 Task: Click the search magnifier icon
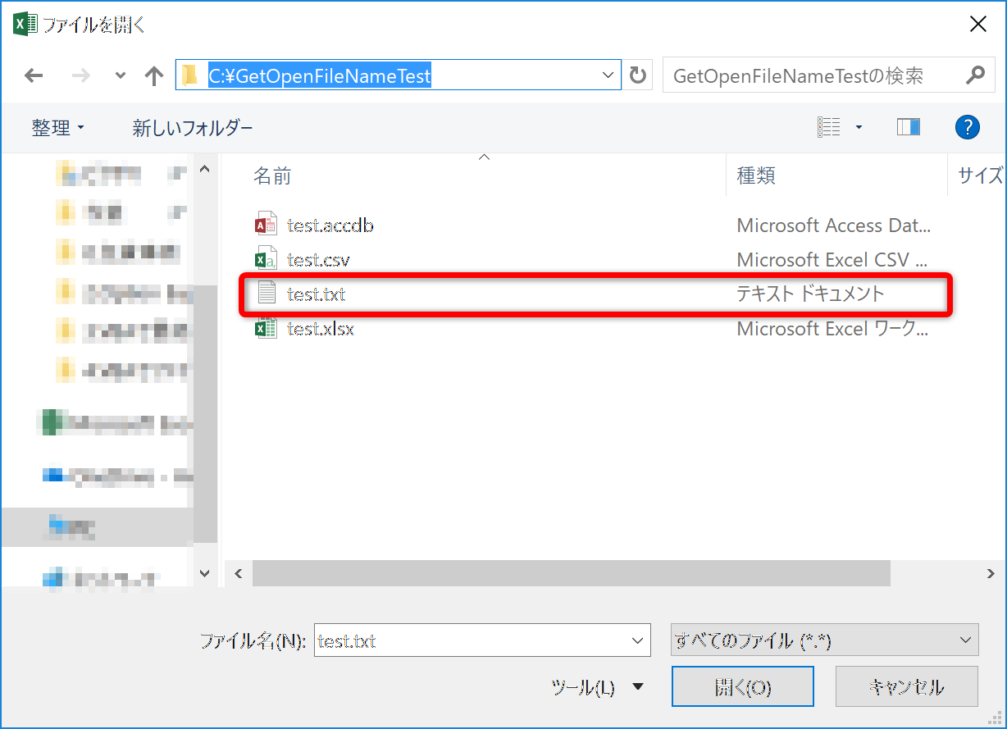click(x=974, y=76)
